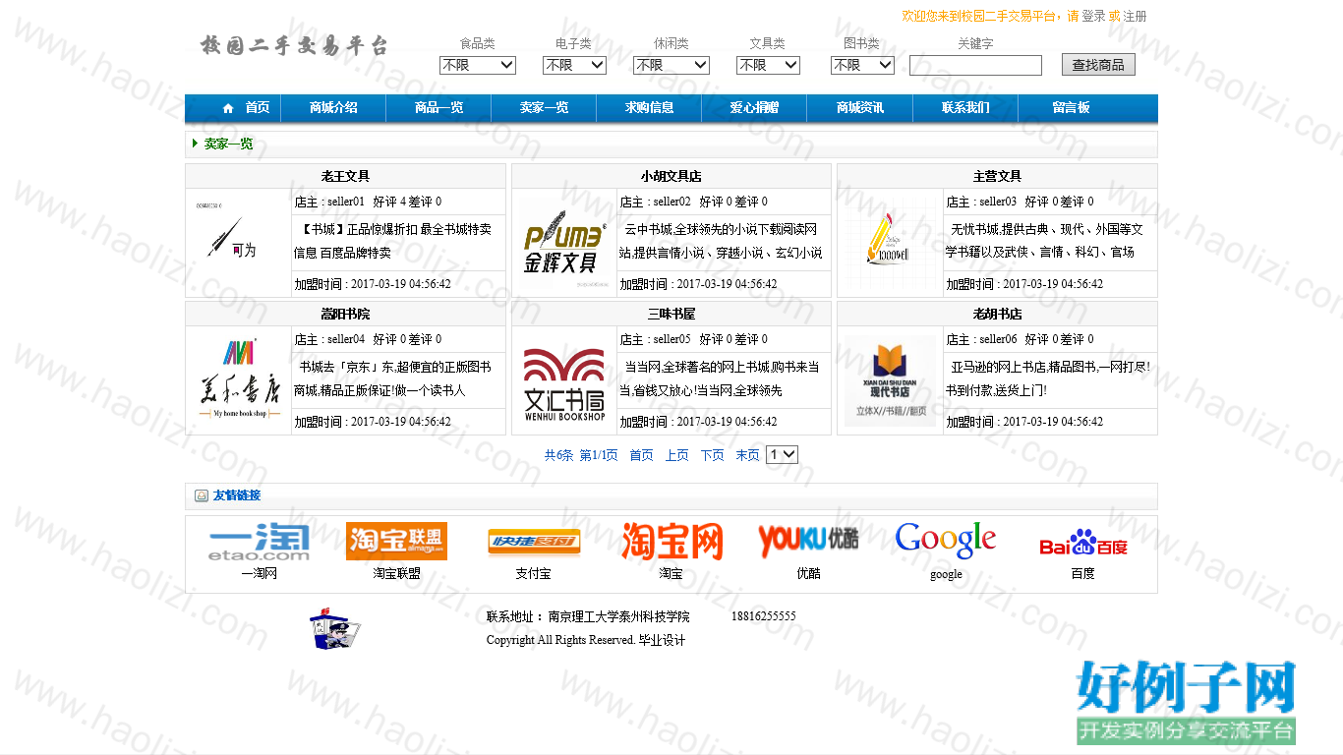Open shop title 老王文具
Screen dimensions: 1343x755
(x=345, y=177)
